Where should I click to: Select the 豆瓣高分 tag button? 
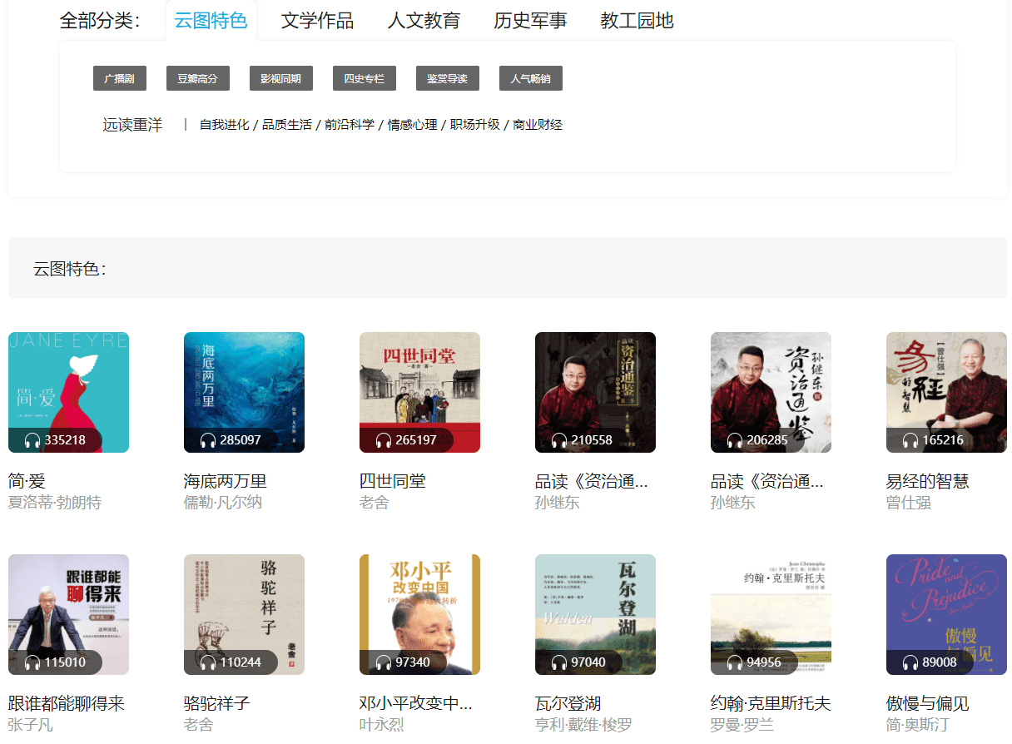198,79
